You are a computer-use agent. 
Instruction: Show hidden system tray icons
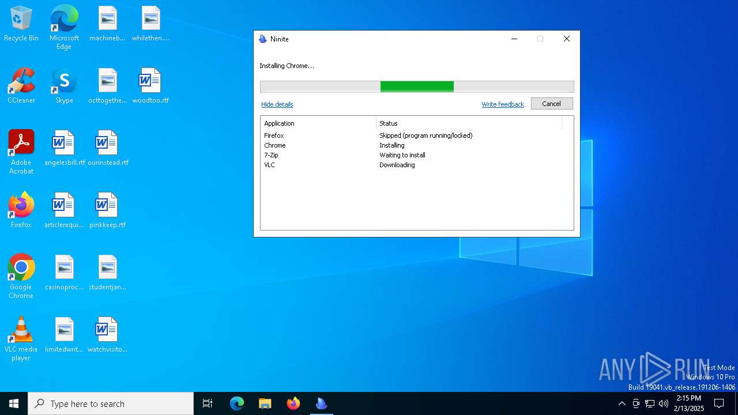pos(622,403)
